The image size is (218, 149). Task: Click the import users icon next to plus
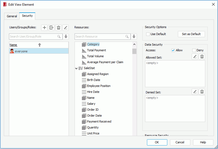(x=51, y=28)
